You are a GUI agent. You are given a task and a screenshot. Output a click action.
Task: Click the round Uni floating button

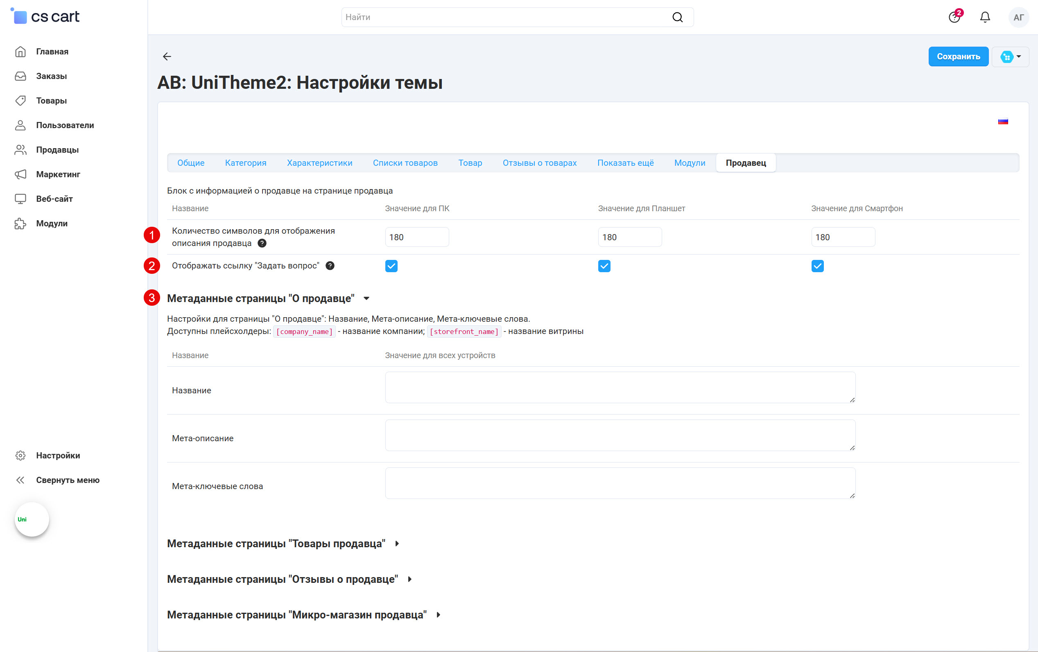32,519
